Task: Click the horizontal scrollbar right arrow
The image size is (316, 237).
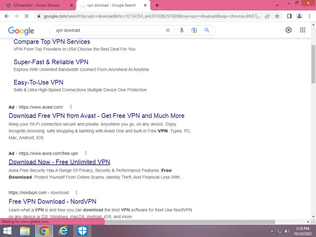Action: click(x=308, y=222)
